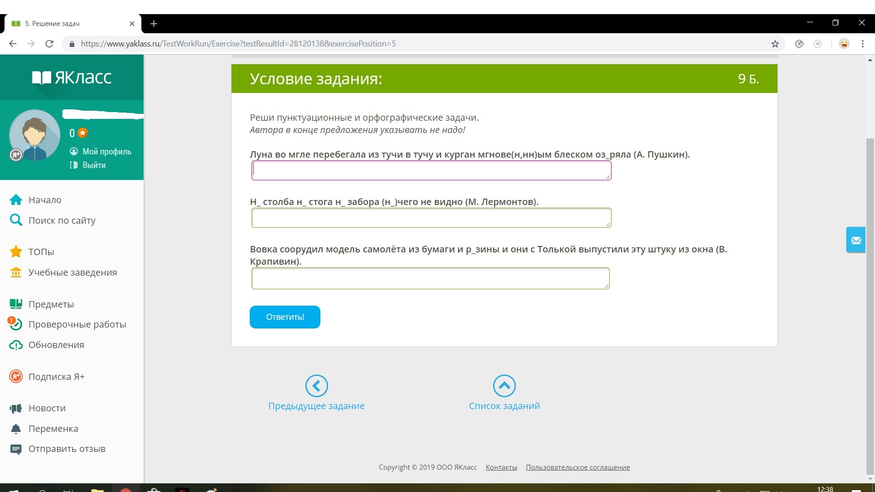Click the page vertical scrollbar
The width and height of the screenshot is (875, 492).
coord(870,305)
